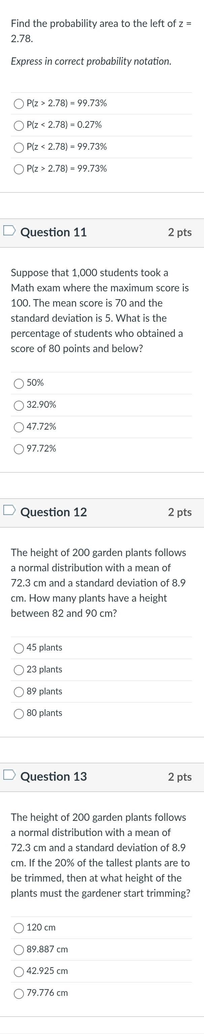Mark 79.776 cm as the answer

point(19,994)
